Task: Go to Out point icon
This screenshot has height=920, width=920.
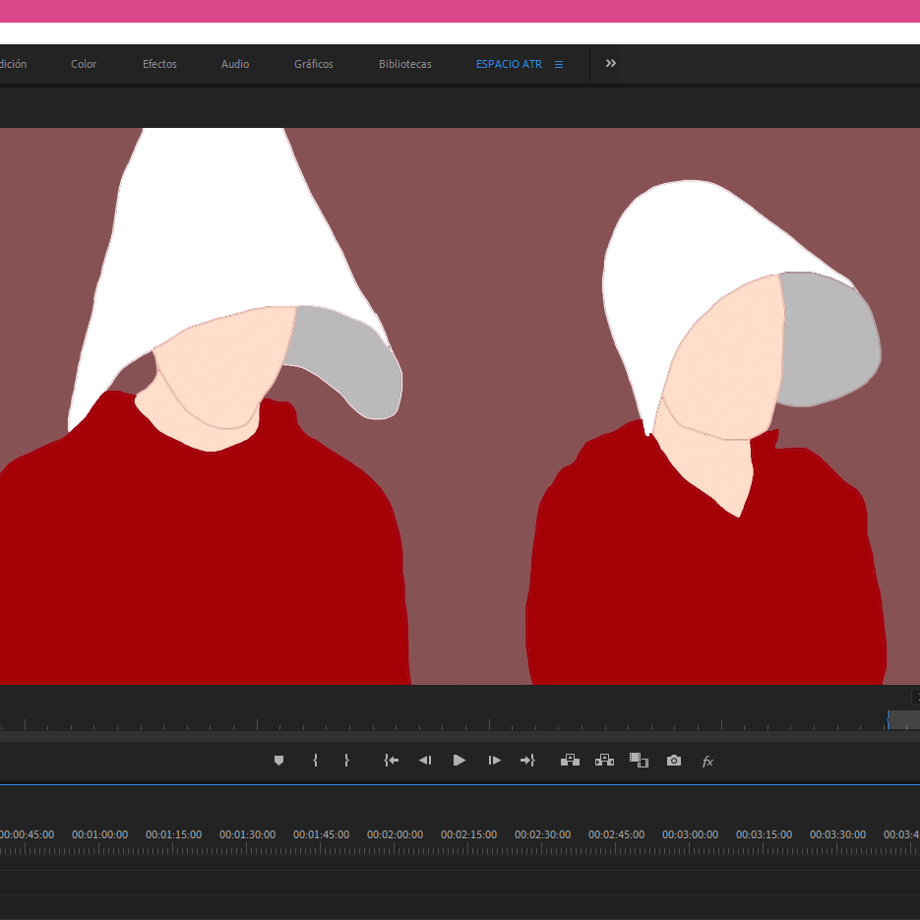Action: (x=527, y=761)
